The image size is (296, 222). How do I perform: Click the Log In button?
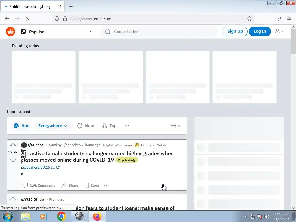(x=260, y=31)
